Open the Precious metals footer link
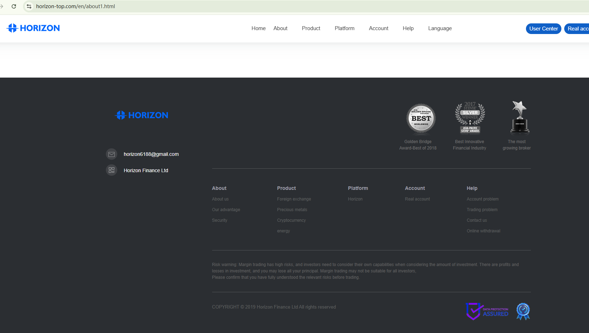 coord(292,210)
